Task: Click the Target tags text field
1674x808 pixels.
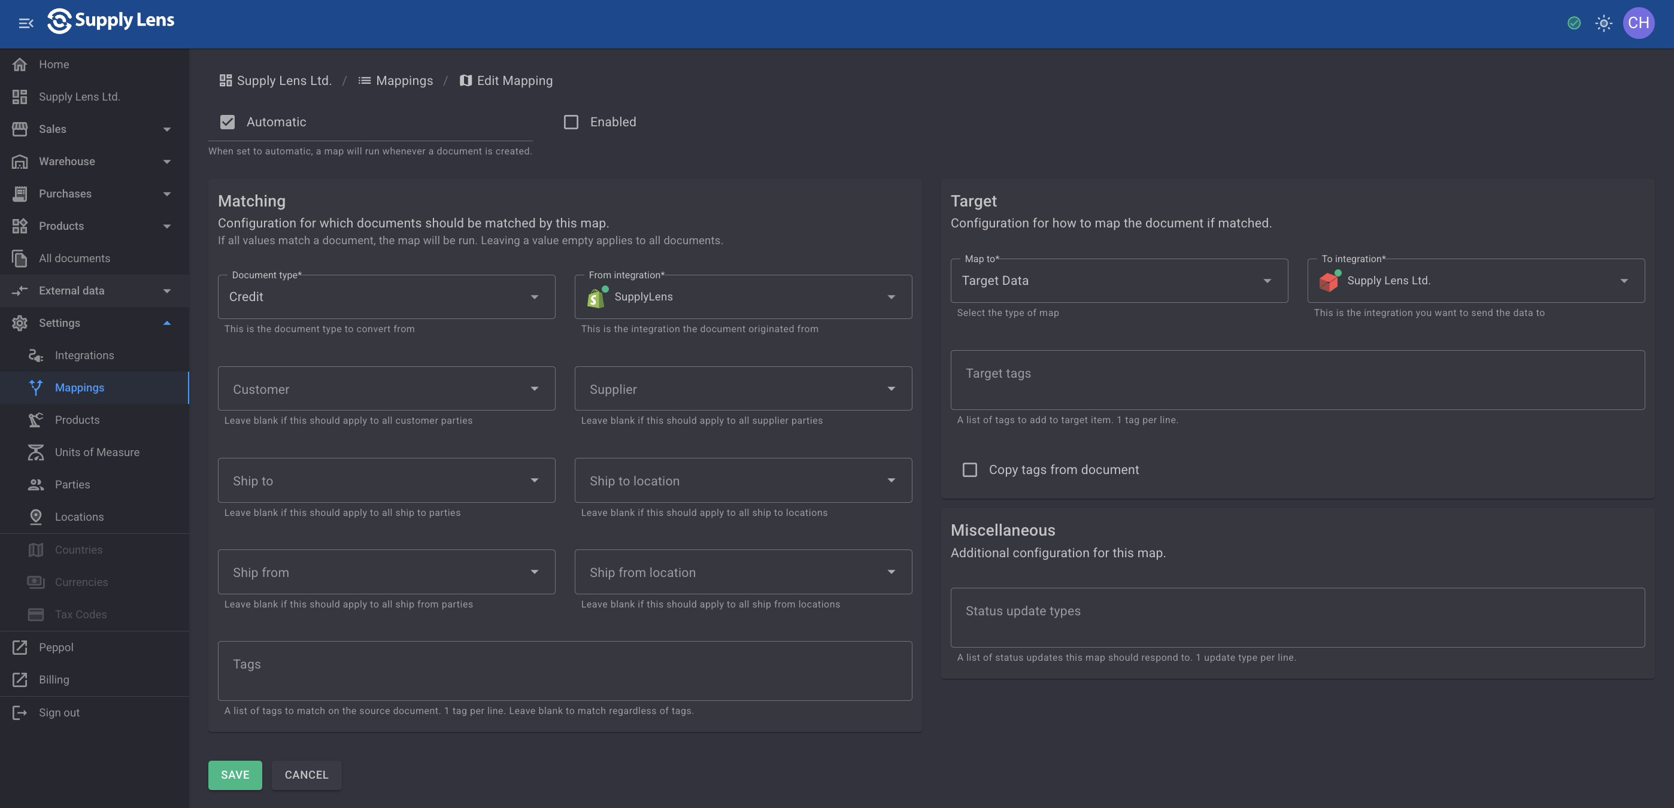Action: (1297, 380)
